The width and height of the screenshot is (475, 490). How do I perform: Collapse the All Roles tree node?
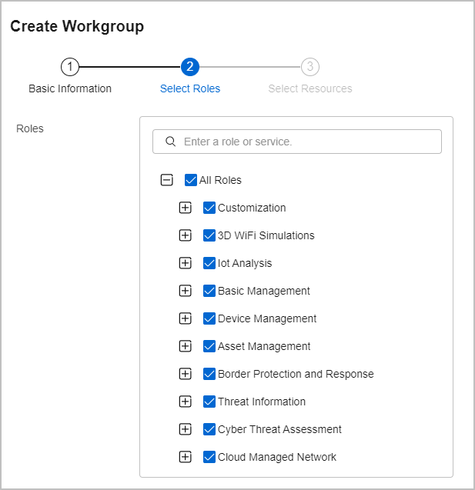click(x=166, y=180)
